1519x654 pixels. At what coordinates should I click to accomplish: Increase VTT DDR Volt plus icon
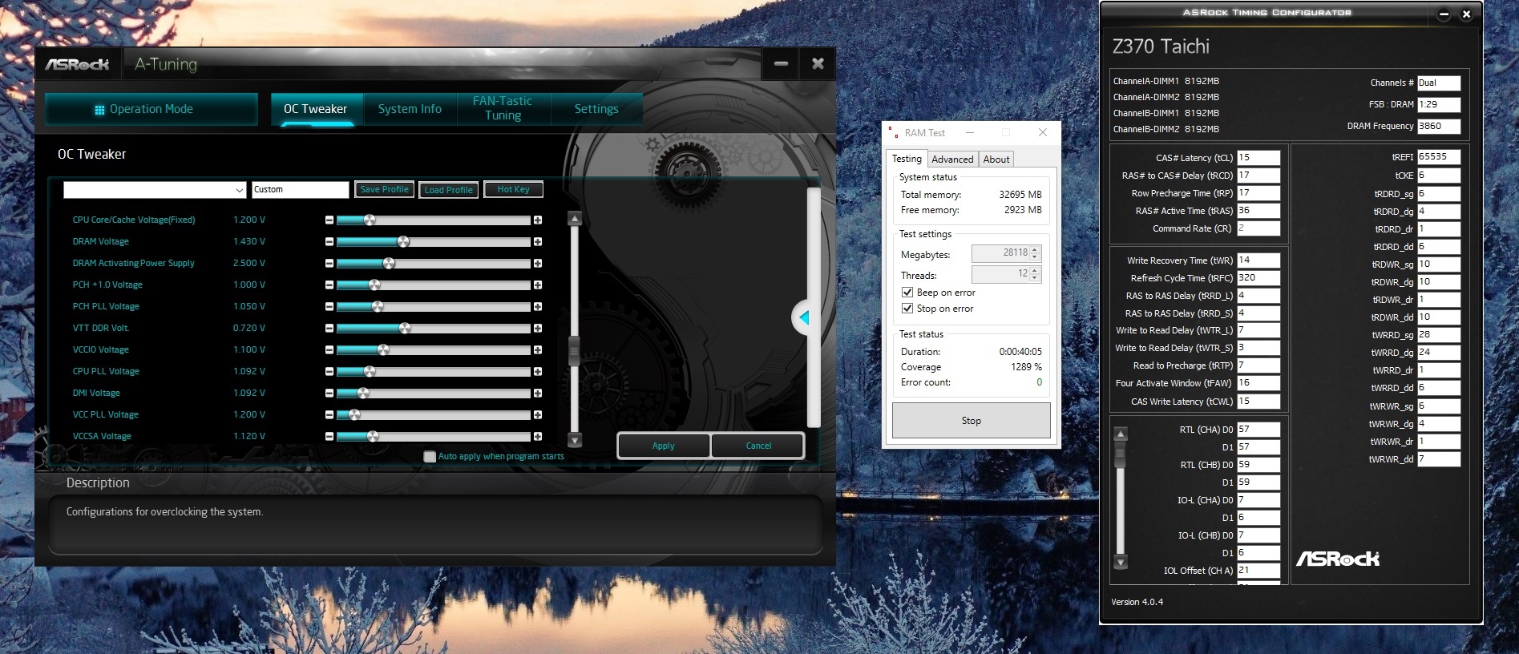point(538,328)
